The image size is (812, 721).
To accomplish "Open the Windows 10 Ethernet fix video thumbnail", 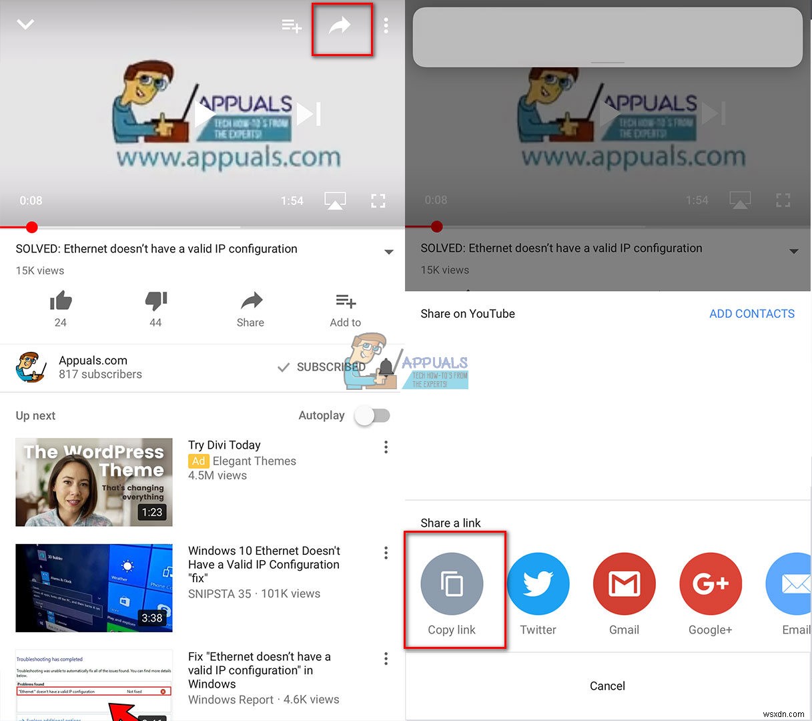I will [93, 587].
